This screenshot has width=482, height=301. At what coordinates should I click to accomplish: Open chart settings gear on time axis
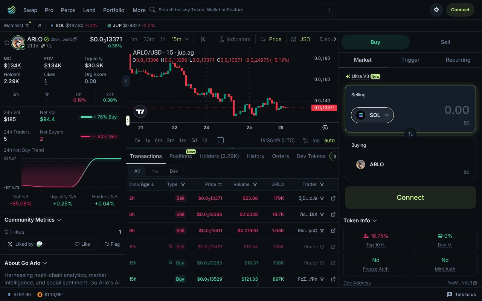pos(325,128)
